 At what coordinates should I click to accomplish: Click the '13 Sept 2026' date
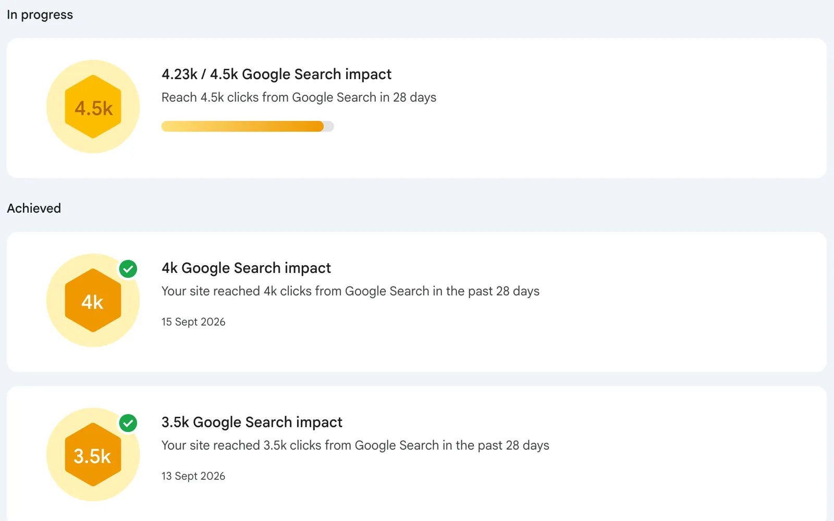pyautogui.click(x=193, y=476)
